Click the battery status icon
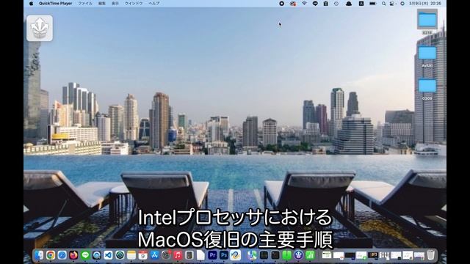The width and height of the screenshot is (470, 264). pyautogui.click(x=372, y=4)
